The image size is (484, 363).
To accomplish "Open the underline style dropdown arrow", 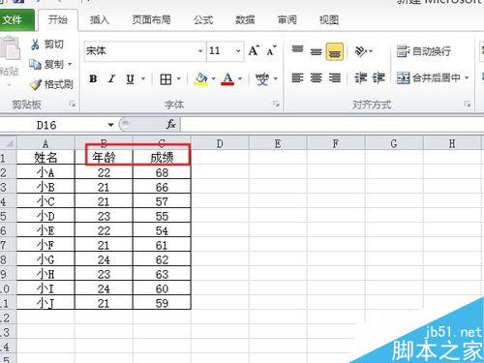I will point(143,78).
